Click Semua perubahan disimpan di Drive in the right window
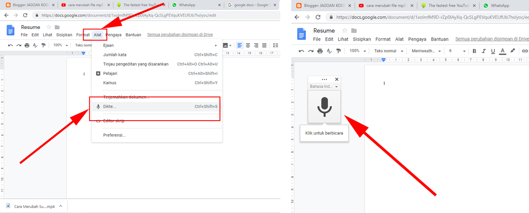 492,39
